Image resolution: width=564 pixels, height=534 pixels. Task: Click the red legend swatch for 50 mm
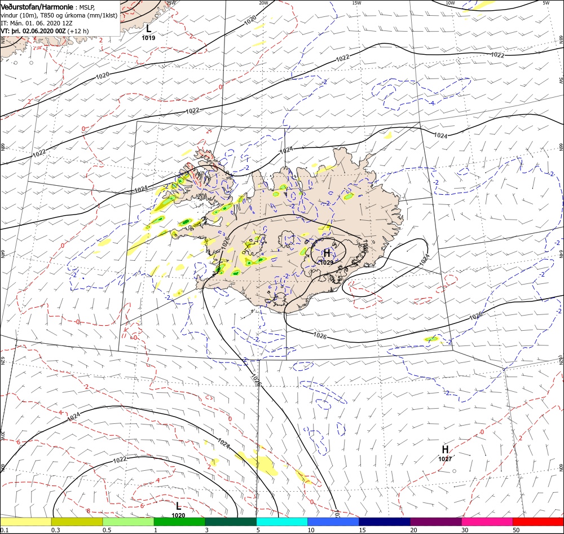[x=538, y=522]
